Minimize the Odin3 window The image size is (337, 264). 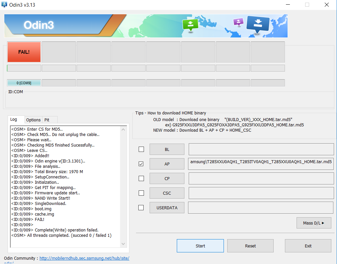(x=288, y=5)
